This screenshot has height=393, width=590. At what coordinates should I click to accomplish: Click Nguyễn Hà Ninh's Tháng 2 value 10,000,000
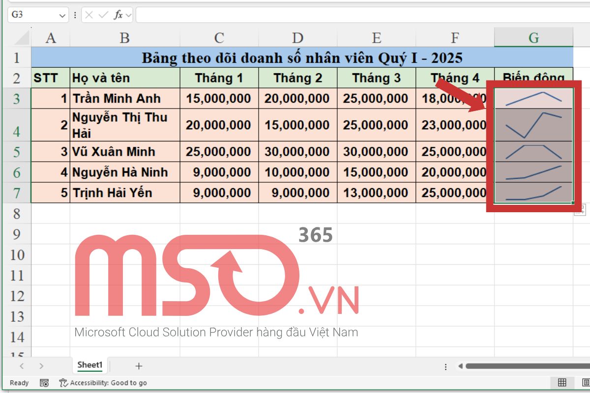[298, 172]
